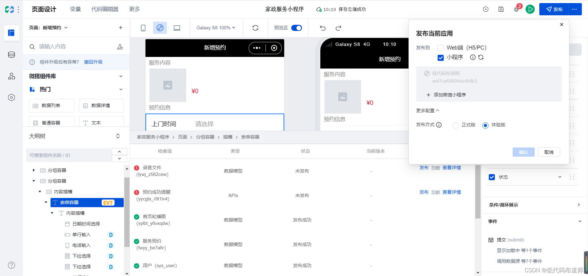Open the 页面设计 tab
588x276 pixels.
tap(44, 9)
